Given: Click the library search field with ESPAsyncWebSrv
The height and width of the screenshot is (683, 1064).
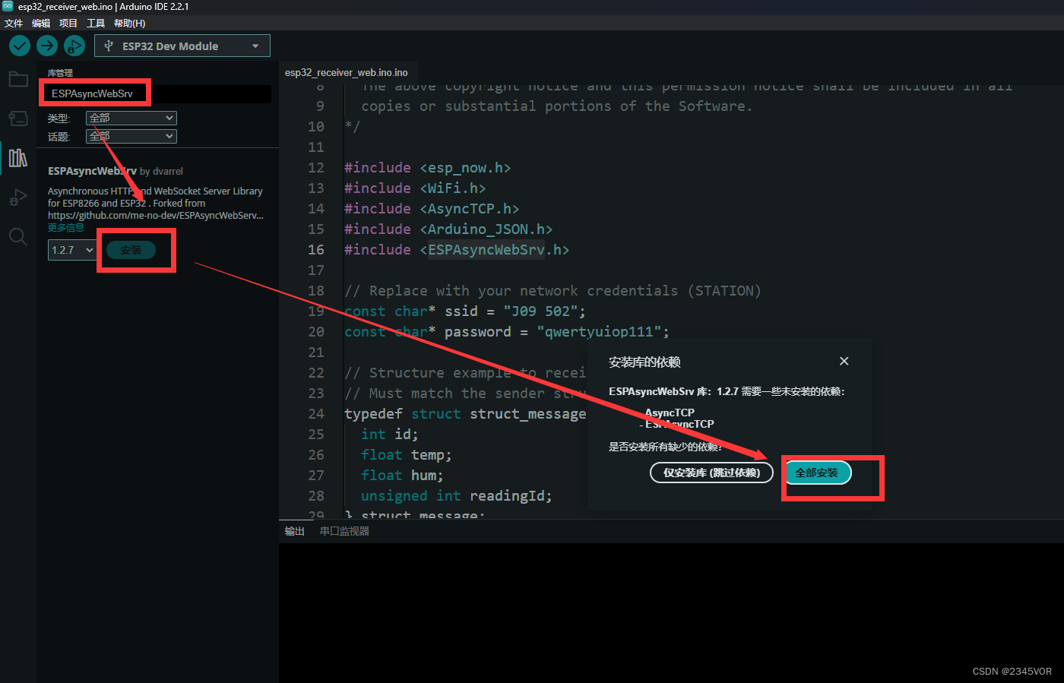Looking at the screenshot, I should coord(156,93).
